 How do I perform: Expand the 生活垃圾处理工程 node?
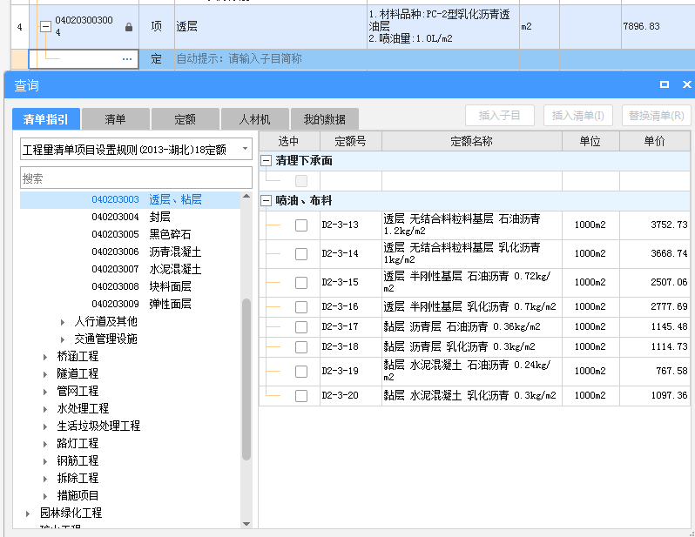point(45,426)
